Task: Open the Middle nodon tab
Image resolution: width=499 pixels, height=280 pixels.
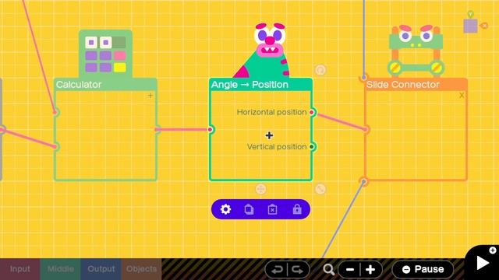Action: tap(61, 269)
